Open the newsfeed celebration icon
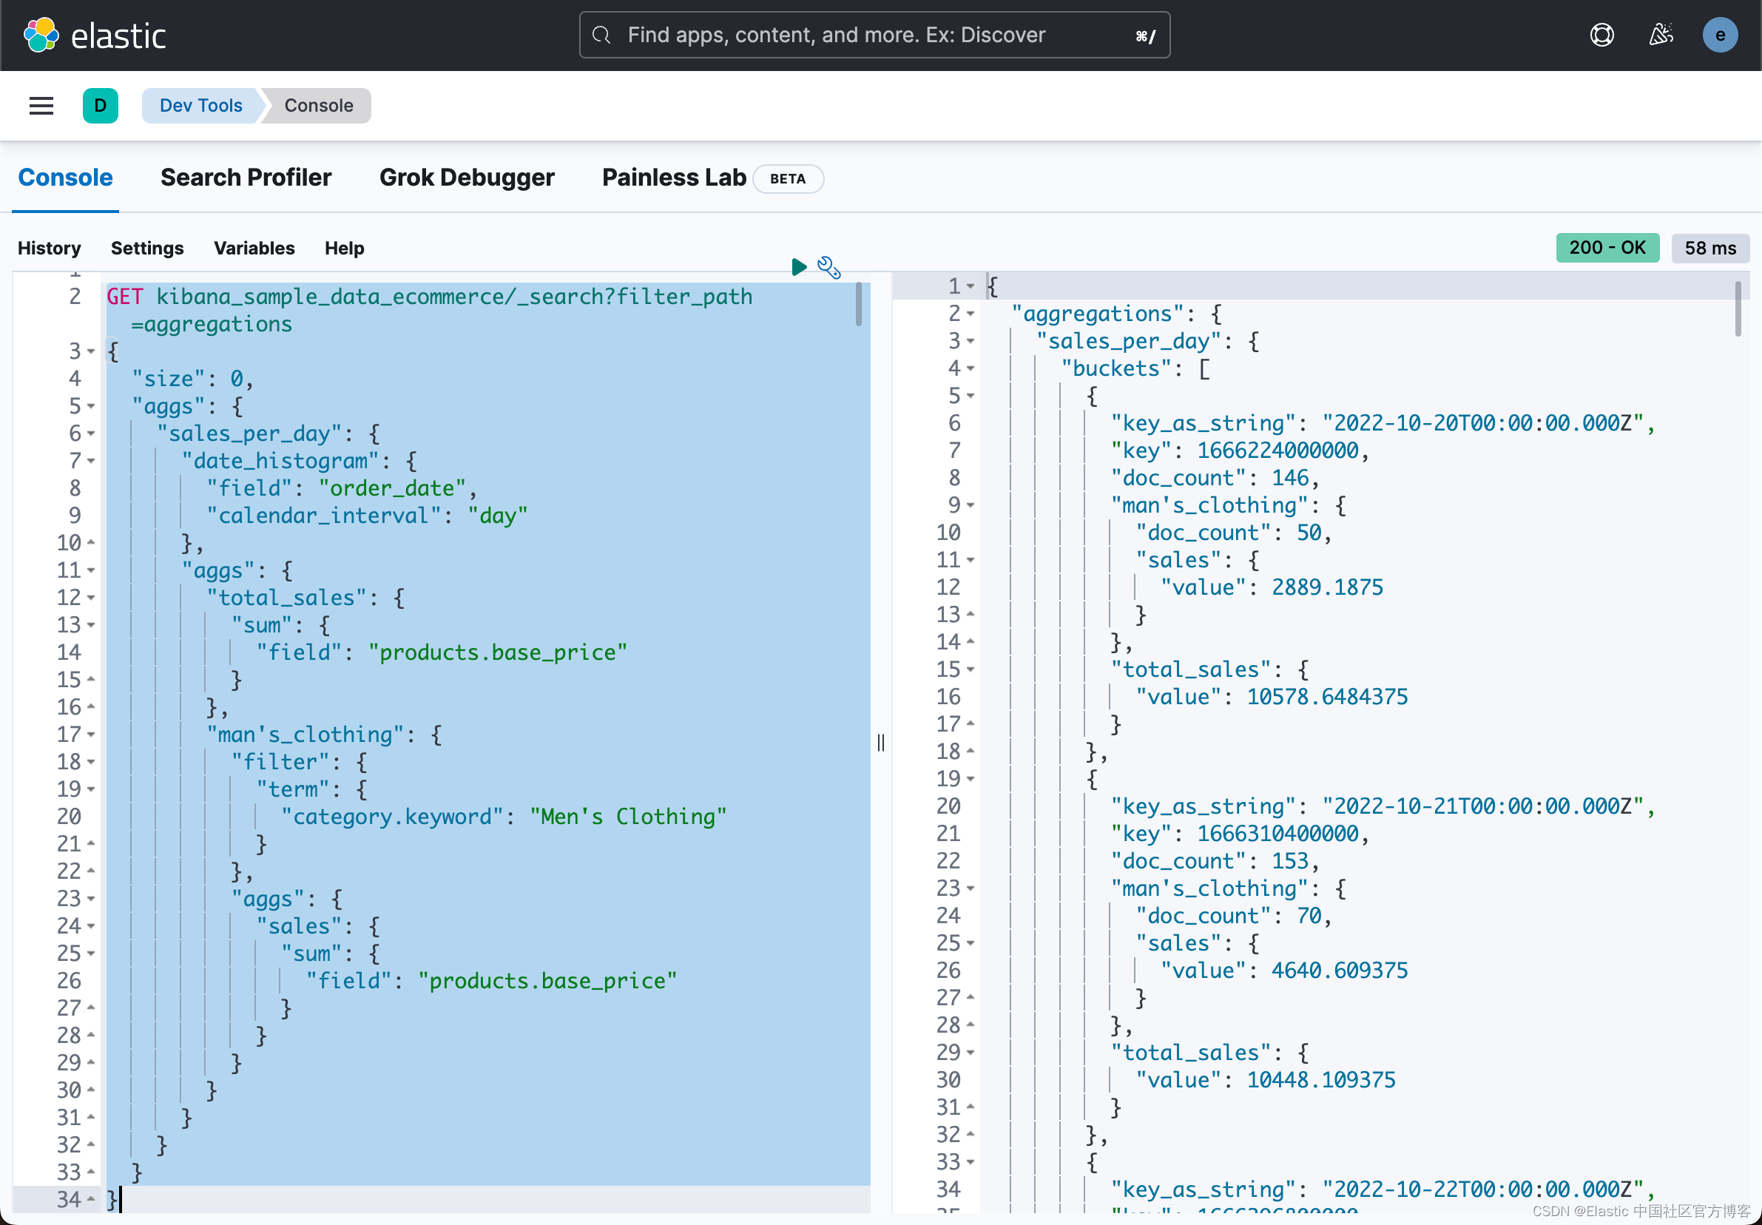This screenshot has height=1225, width=1762. click(x=1661, y=36)
